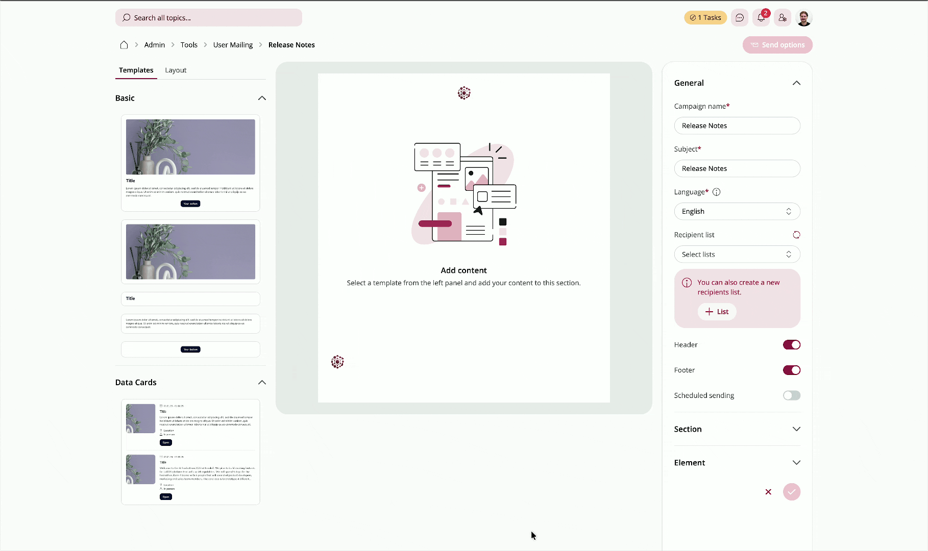Click the home icon in breadcrumb
The image size is (928, 551).
124,45
